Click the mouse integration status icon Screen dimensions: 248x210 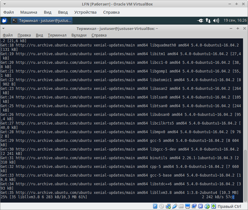click(x=207, y=206)
